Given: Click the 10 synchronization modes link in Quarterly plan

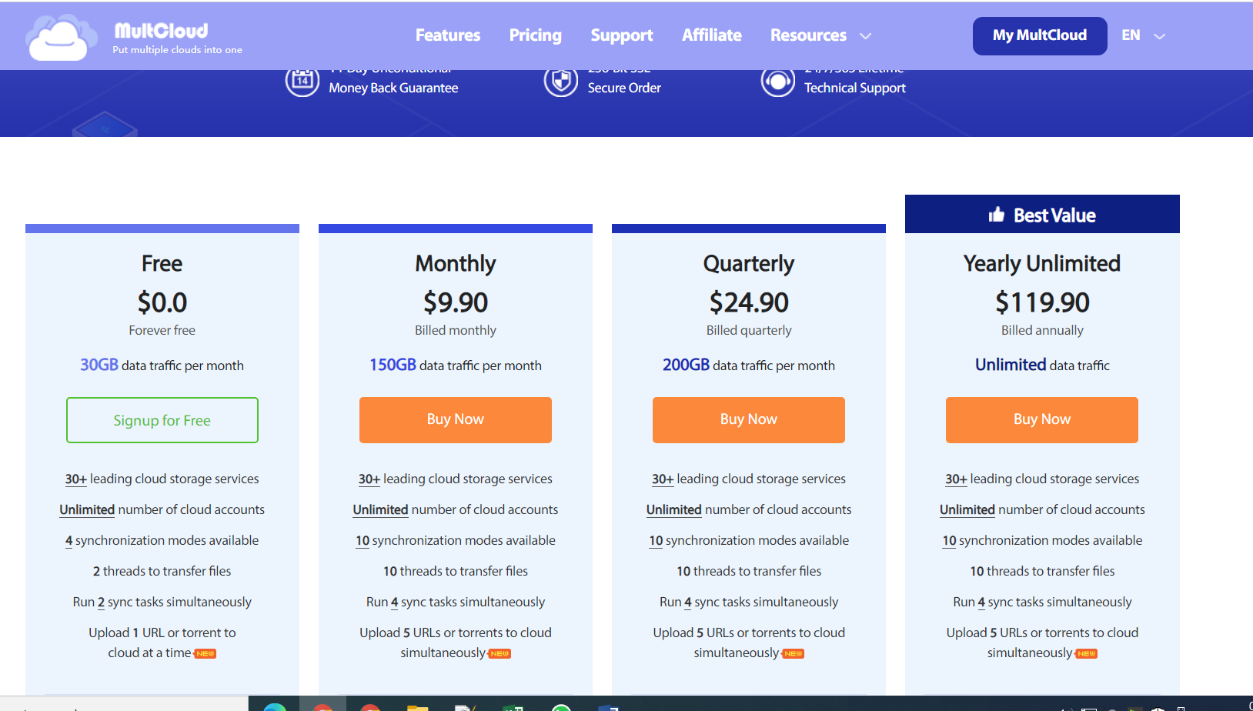Looking at the screenshot, I should [656, 541].
